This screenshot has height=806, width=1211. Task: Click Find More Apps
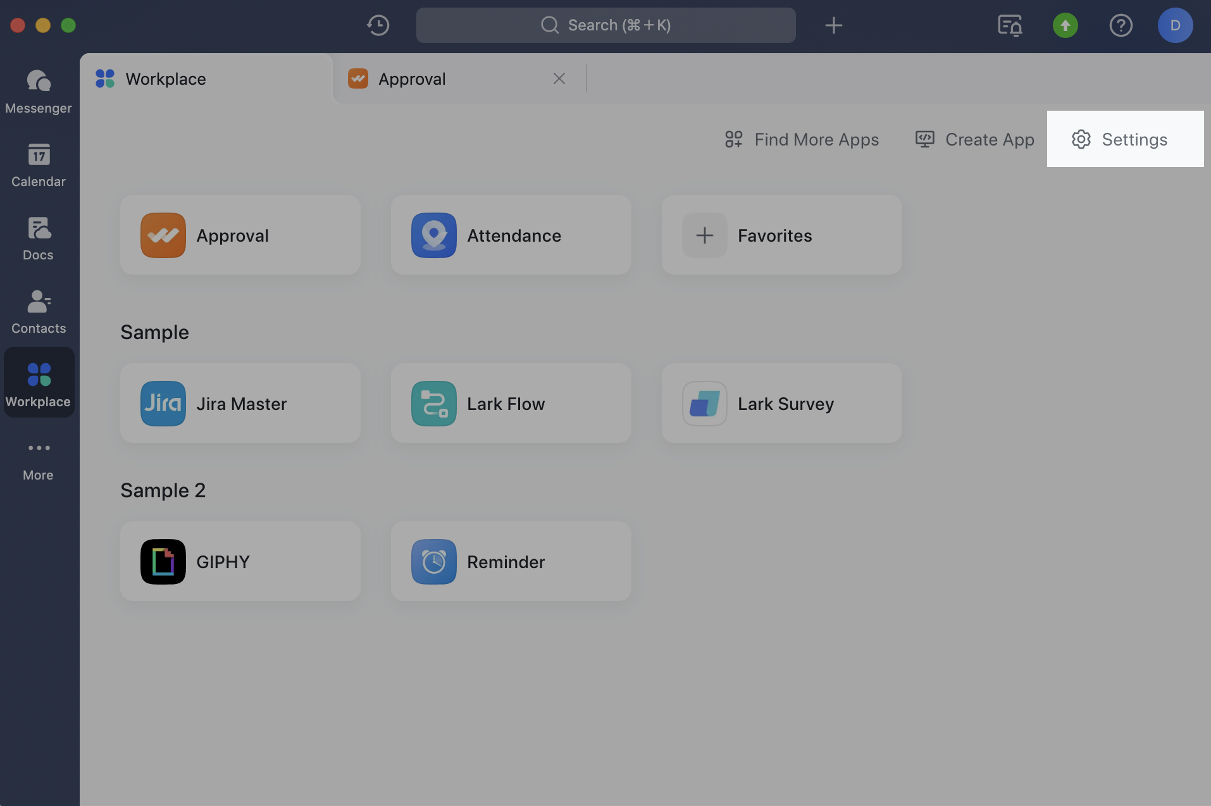802,139
